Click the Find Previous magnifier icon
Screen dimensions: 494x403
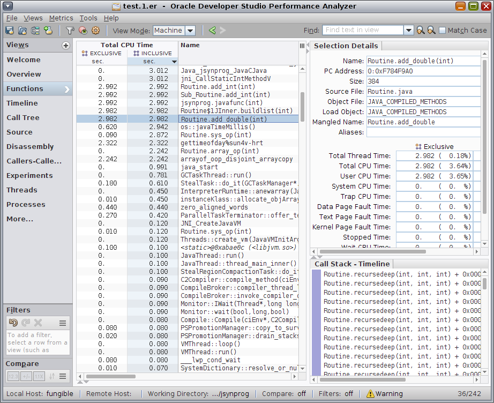[421, 31]
